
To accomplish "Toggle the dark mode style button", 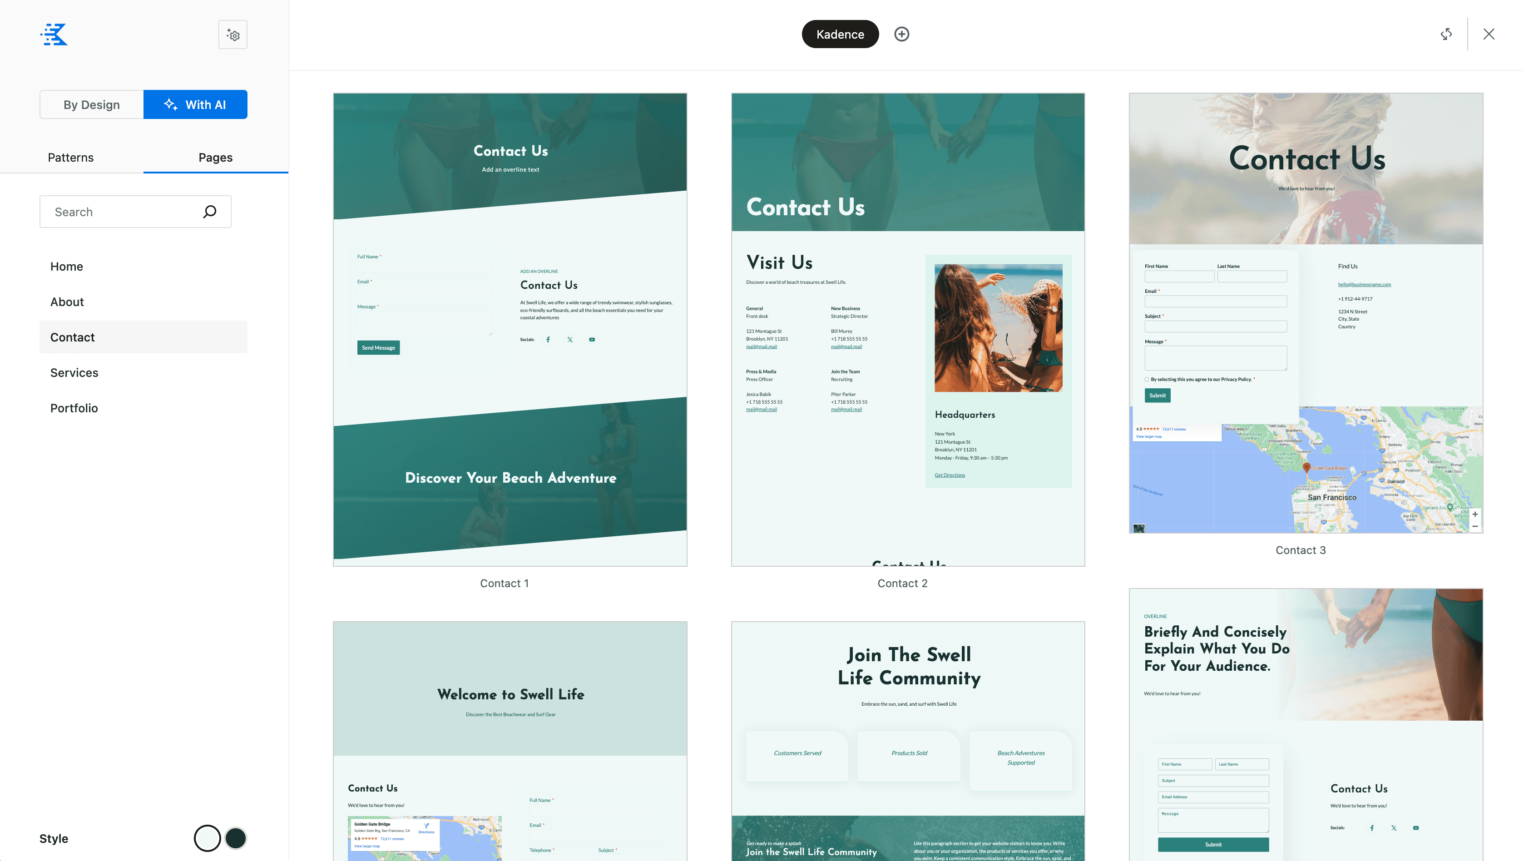I will click(233, 838).
